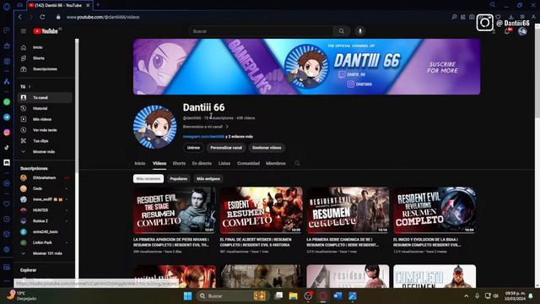The image size is (540, 304).
Task: Click the browser address bar URL
Action: coord(103,17)
